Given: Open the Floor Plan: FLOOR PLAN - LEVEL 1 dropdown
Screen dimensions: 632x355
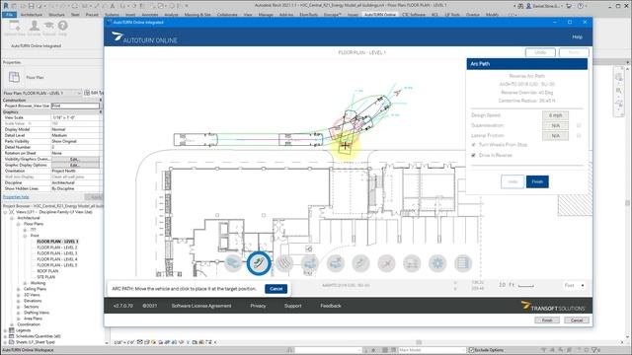Looking at the screenshot, I should tap(42, 93).
